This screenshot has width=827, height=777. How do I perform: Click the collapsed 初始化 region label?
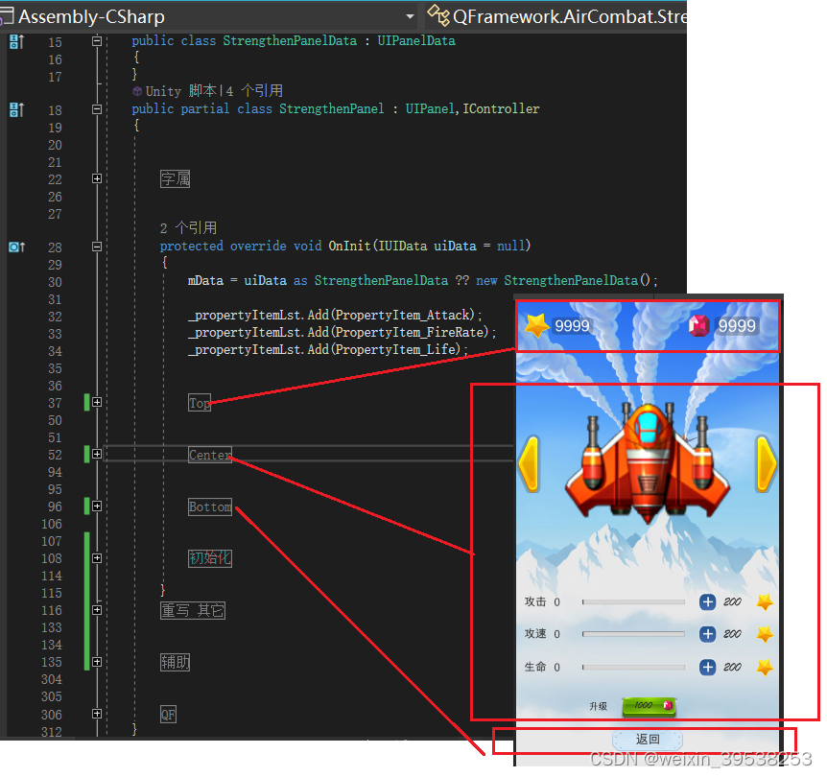point(210,558)
